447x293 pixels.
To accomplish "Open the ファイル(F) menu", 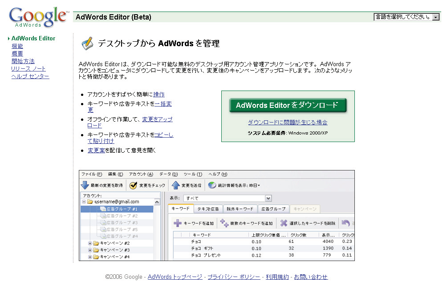I will (x=91, y=174).
